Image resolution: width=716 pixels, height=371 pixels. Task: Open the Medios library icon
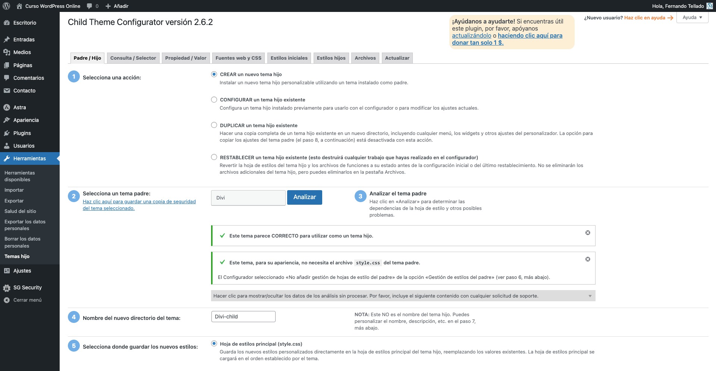pos(7,52)
